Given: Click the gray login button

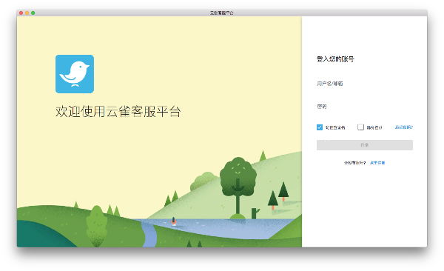Looking at the screenshot, I should point(364,145).
